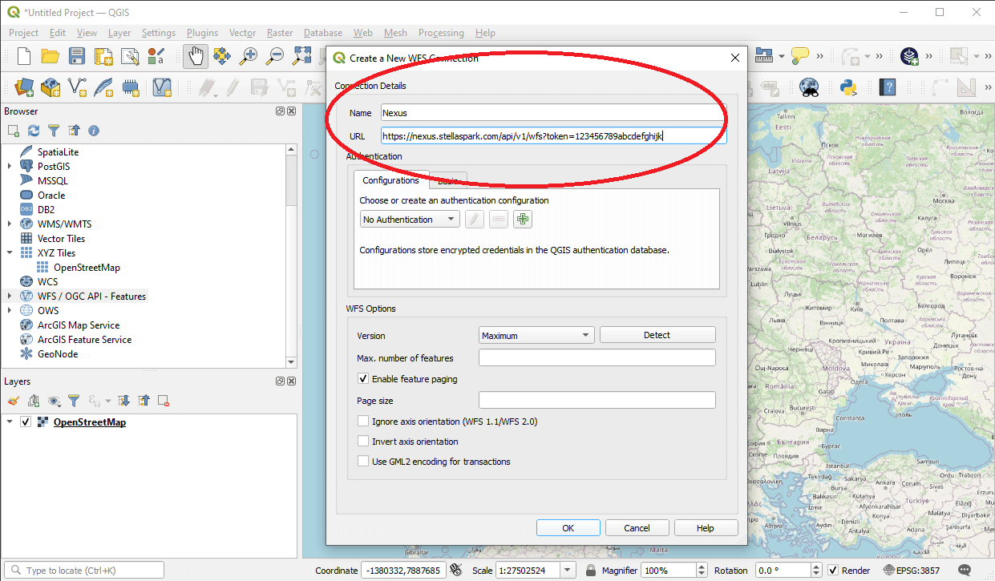Screen dimensions: 995x581
Task: Open the Vector menu
Action: (x=242, y=33)
